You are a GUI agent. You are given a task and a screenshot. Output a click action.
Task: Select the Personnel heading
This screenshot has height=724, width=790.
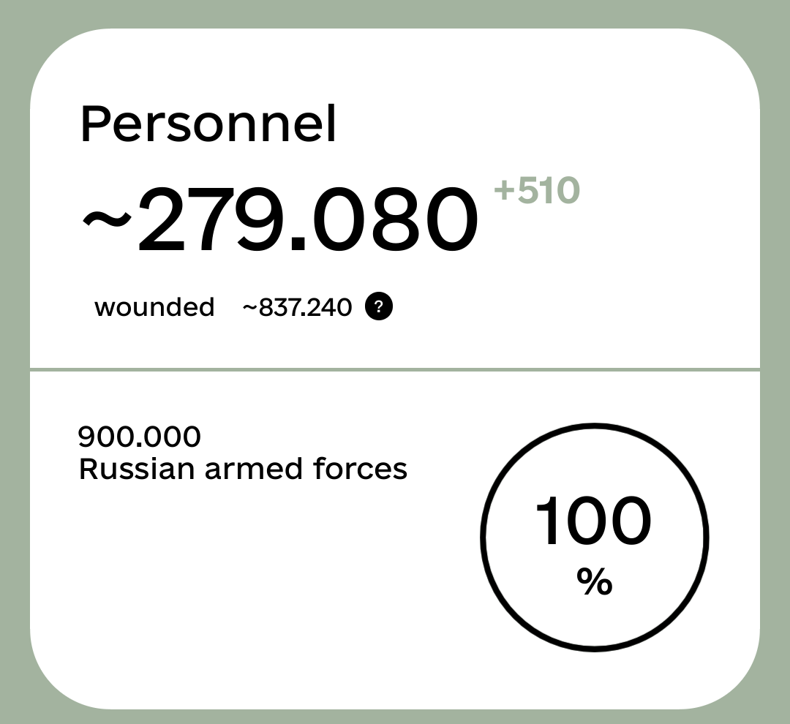click(208, 124)
